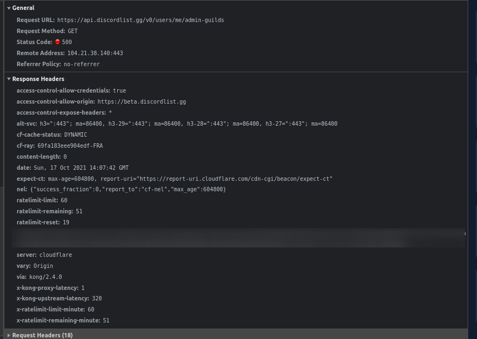Collapse the Response Headers section

coord(9,79)
